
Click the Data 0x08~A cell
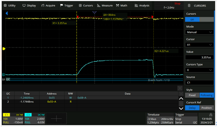(x=82, y=98)
